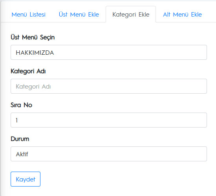Click into the Sıra No field

(109, 120)
